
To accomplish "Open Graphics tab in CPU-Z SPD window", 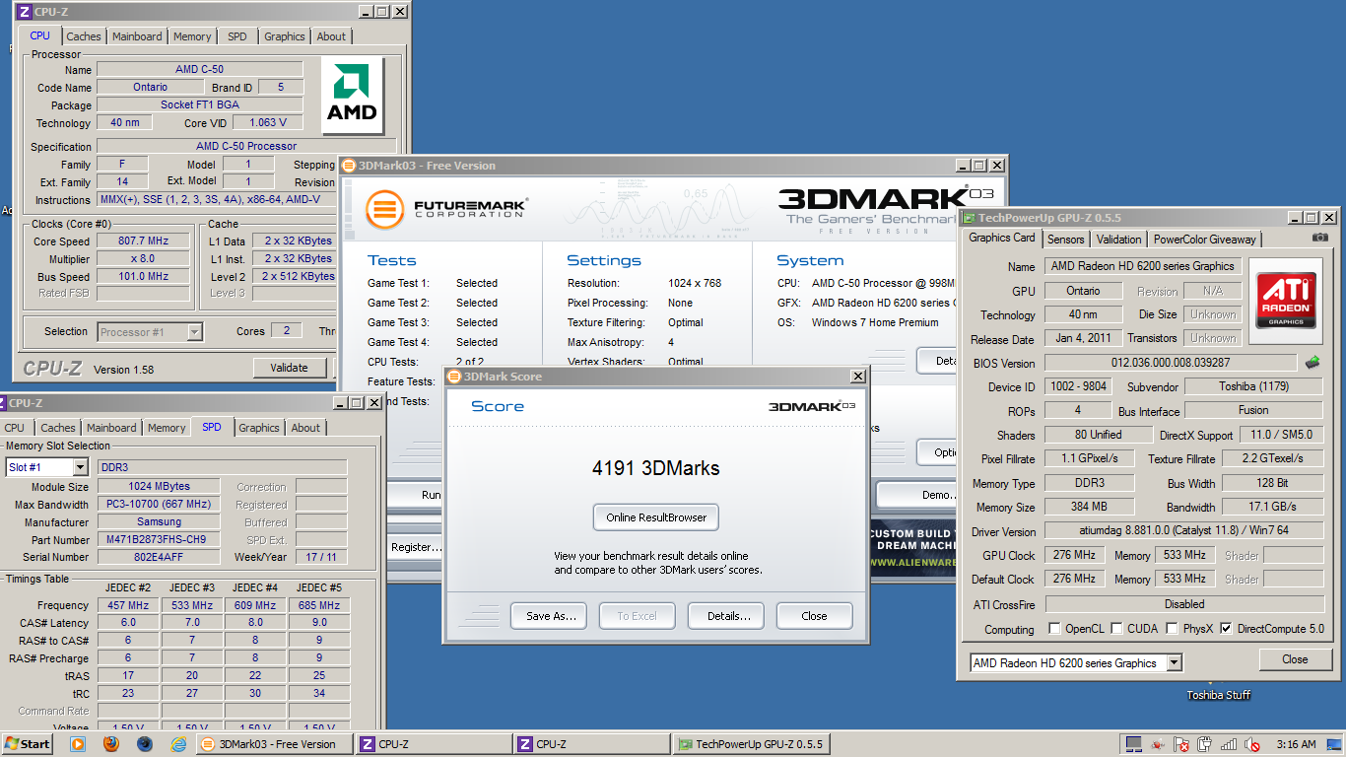I will [259, 428].
